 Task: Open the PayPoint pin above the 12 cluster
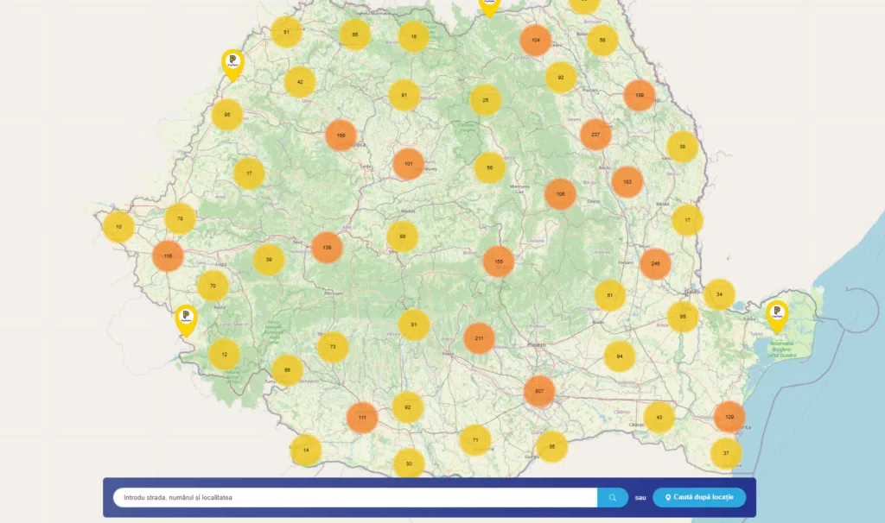(186, 320)
